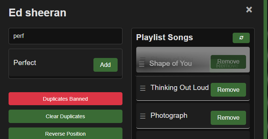Focus the search field containing "perf"
Viewport: 268px width, 139px height.
coord(66,36)
